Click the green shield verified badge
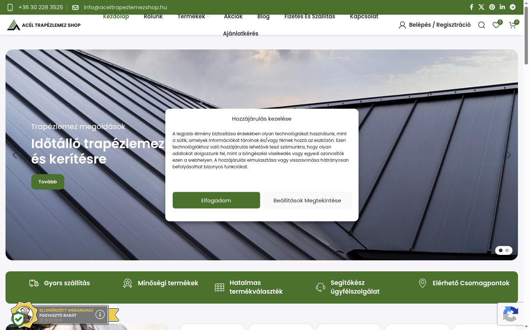Viewport: 529px width, 330px height. point(18,319)
